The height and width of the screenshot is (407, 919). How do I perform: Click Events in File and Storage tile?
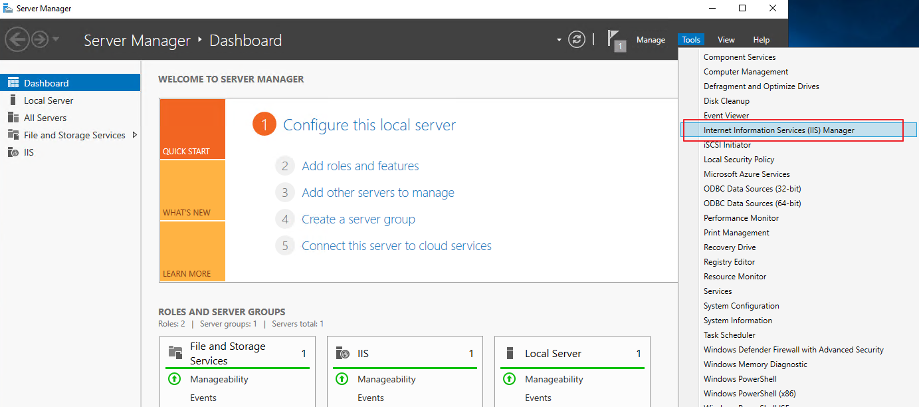point(203,398)
